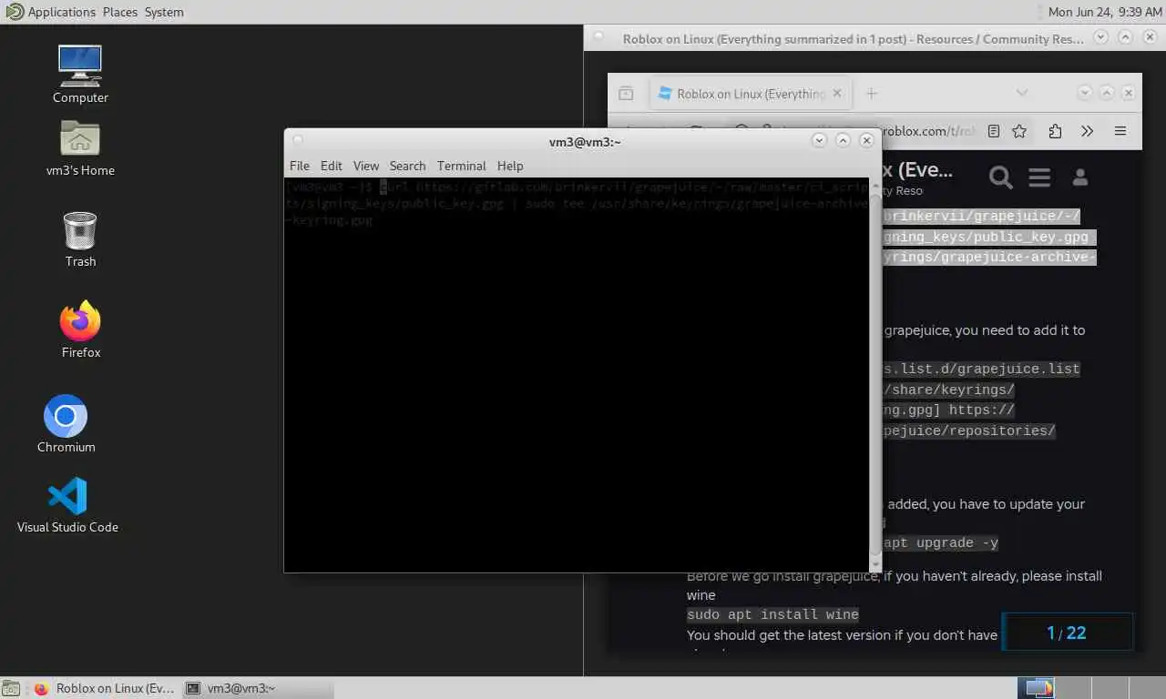Launch Firefox from the desktop
The image size is (1166, 699).
80,329
